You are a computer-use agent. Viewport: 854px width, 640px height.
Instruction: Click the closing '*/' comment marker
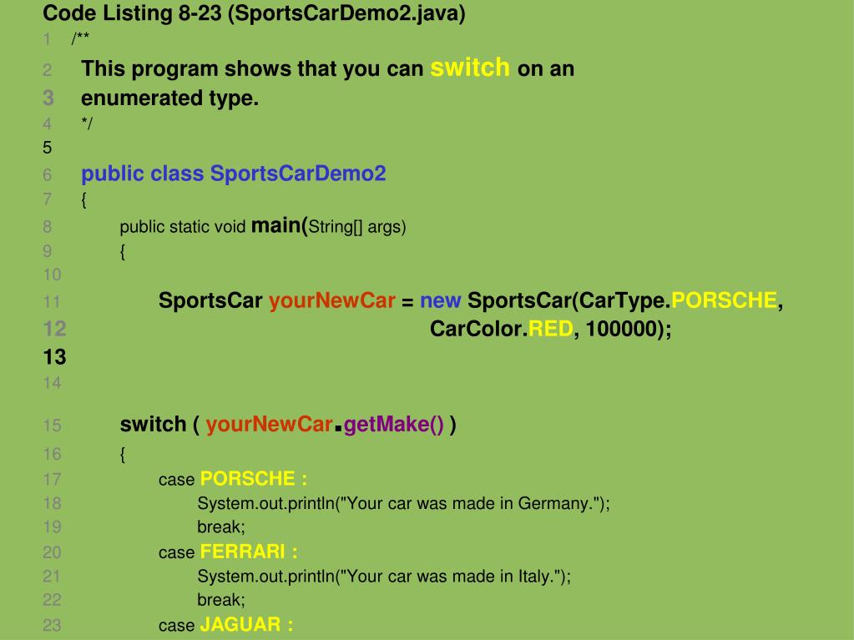point(87,123)
